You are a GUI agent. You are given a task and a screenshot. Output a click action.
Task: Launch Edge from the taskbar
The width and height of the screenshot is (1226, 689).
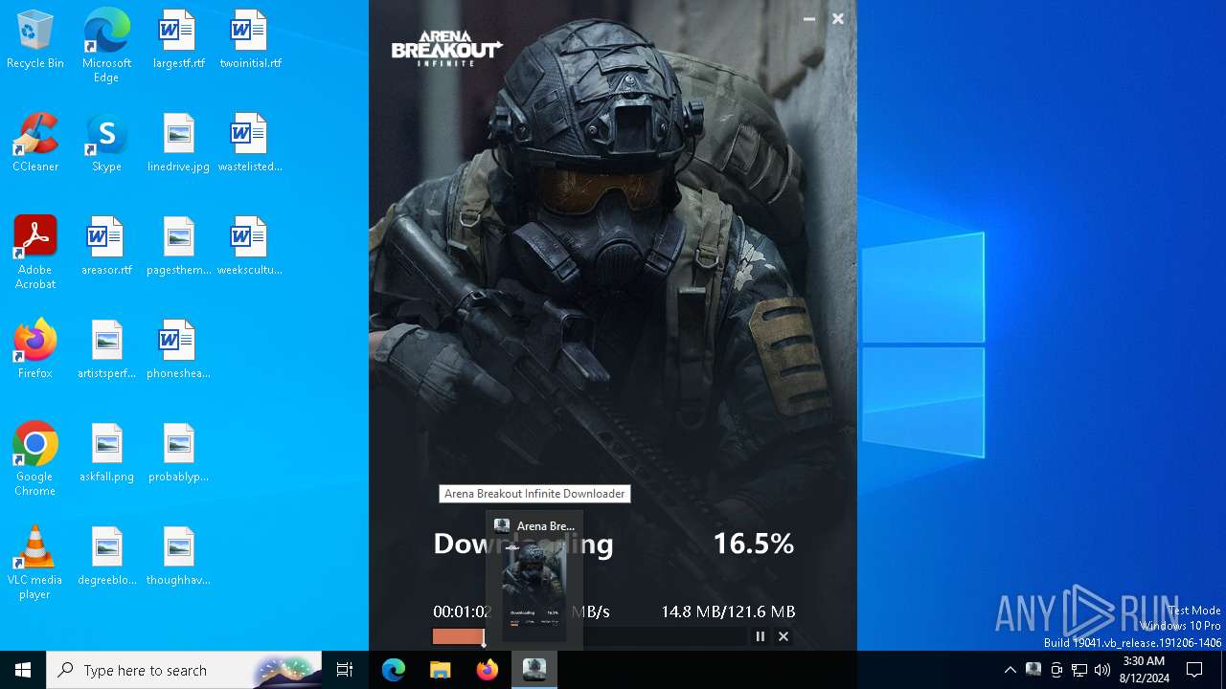point(394,670)
